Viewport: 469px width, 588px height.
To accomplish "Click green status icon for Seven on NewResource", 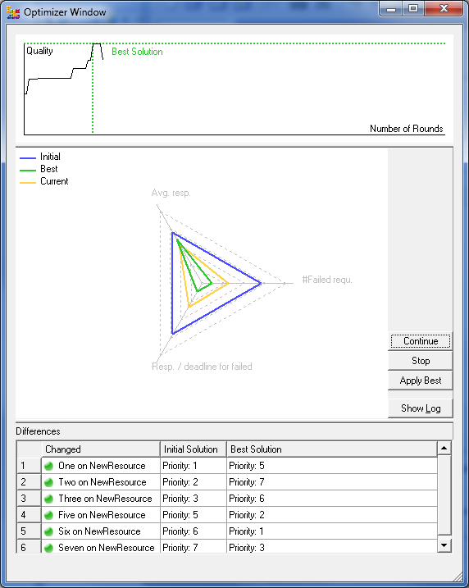I will point(48,548).
